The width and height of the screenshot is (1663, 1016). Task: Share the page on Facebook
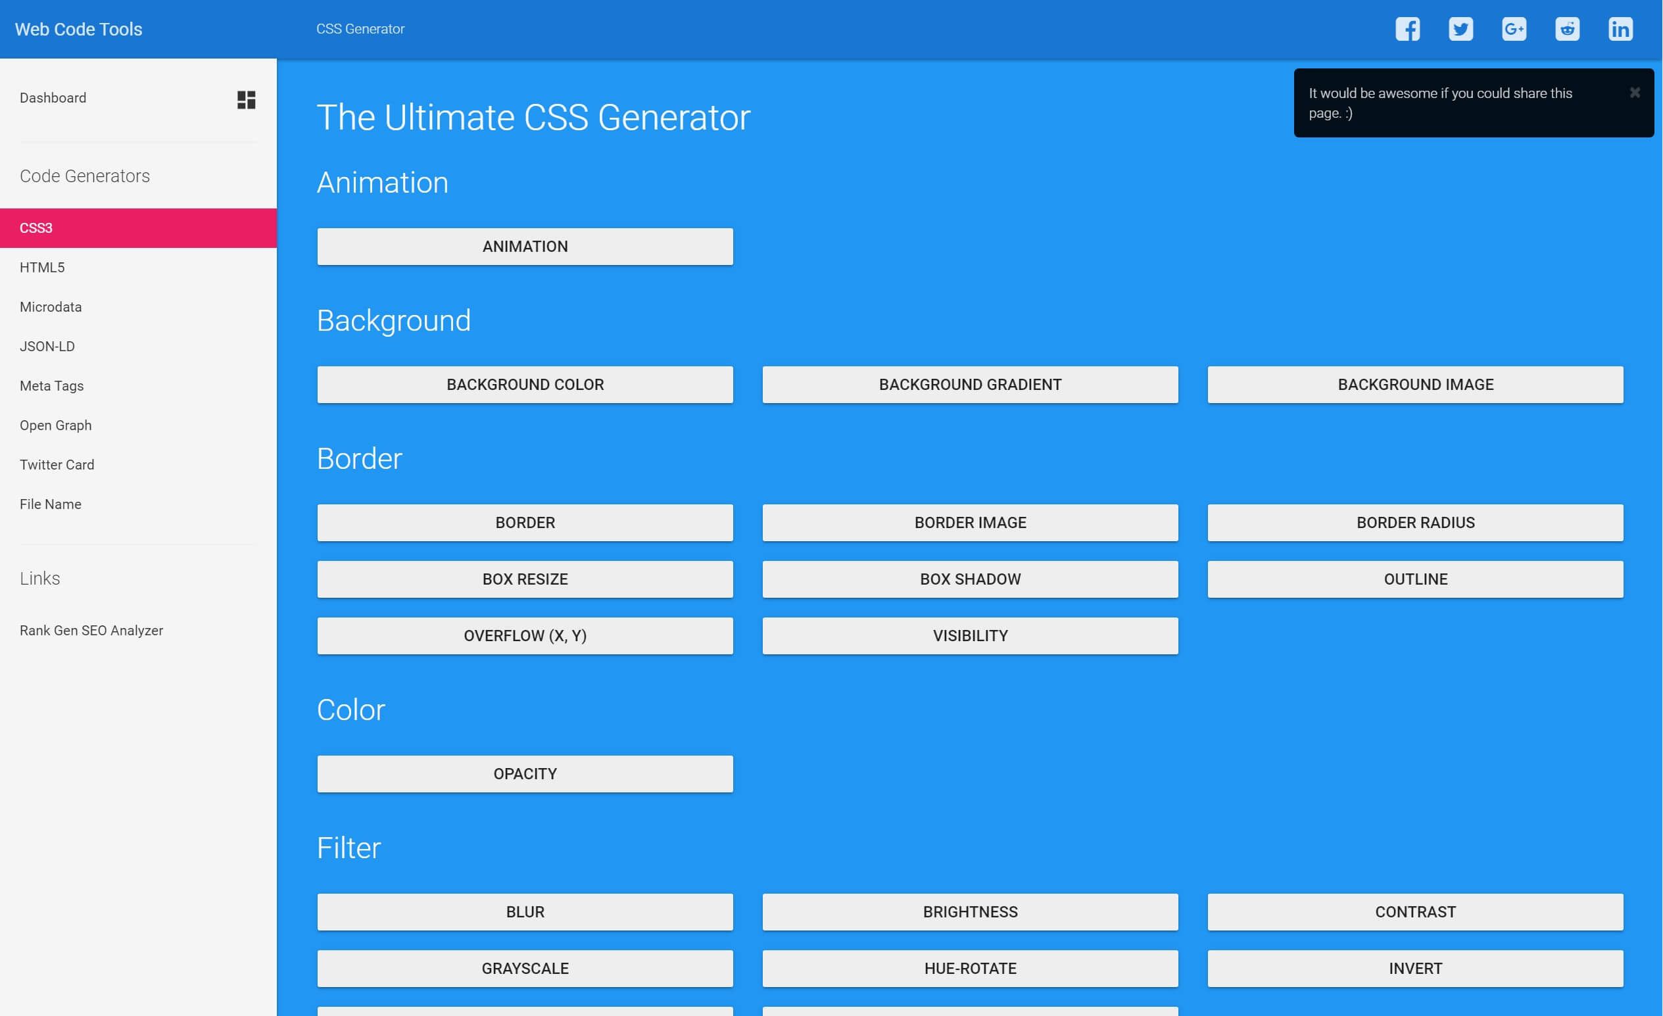1408,28
